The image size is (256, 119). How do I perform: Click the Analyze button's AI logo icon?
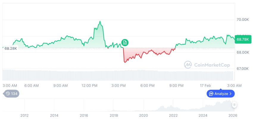pyautogui.click(x=211, y=94)
